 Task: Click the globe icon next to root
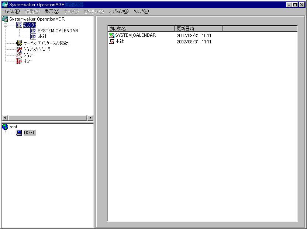5,127
